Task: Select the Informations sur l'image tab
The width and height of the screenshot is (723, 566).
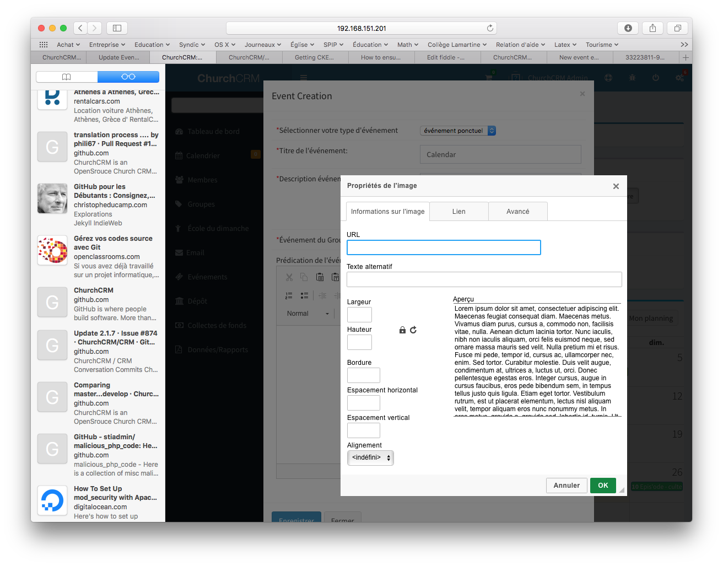Action: coord(388,212)
